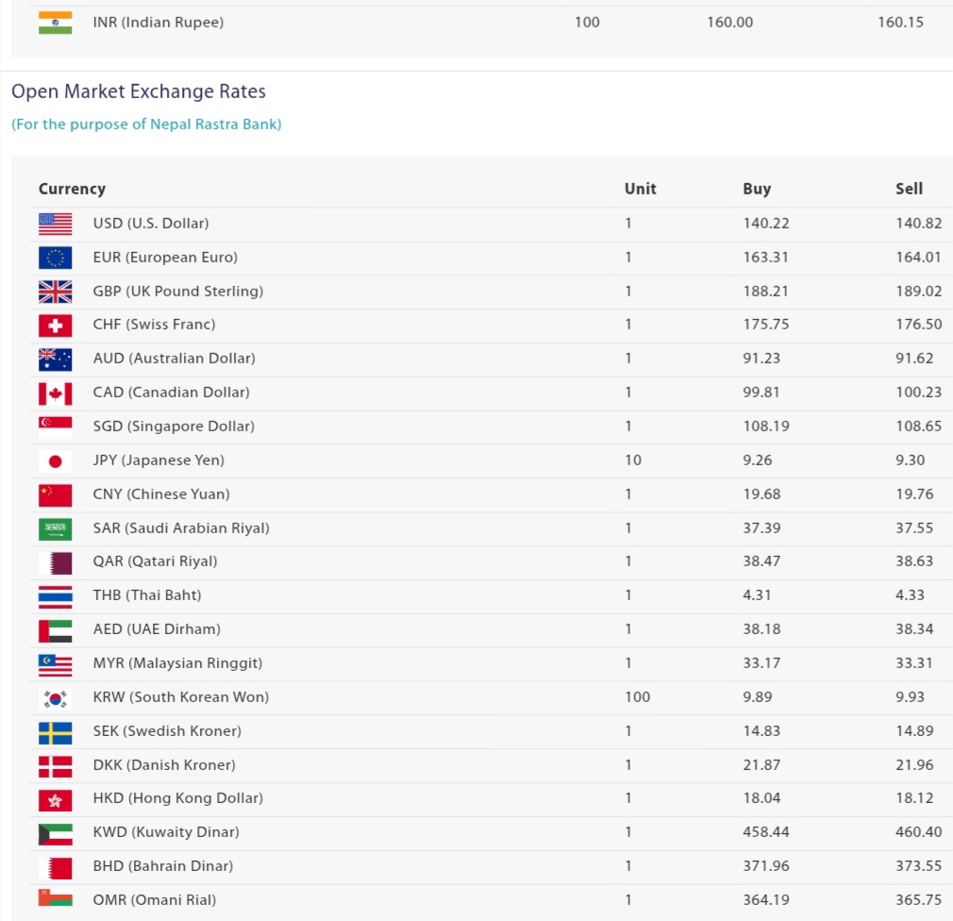The width and height of the screenshot is (953, 921).
Task: Click the Swiss flag icon
Action: [x=55, y=326]
